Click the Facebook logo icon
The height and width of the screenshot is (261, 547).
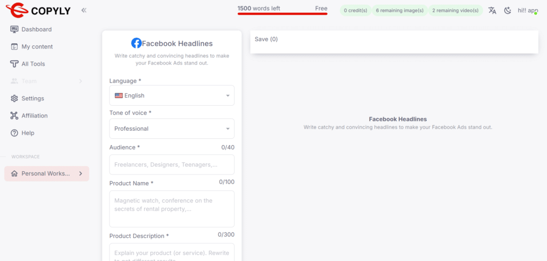136,43
